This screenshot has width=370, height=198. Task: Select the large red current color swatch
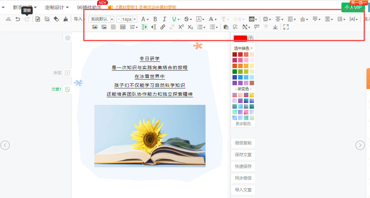coord(240,38)
